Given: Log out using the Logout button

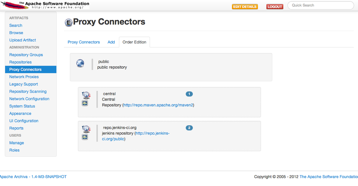Looking at the screenshot, I should click(x=275, y=7).
